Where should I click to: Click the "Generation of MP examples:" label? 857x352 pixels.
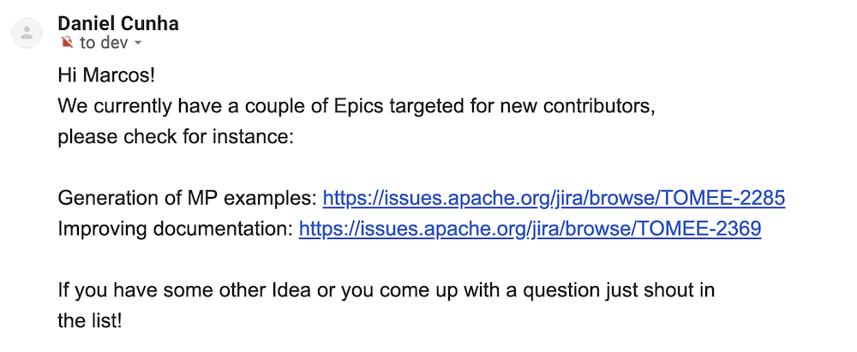188,199
